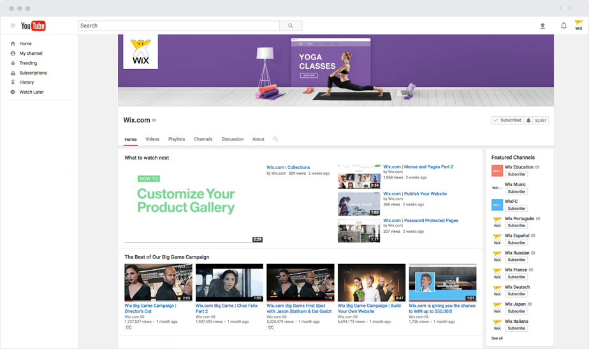Open Big Game First Spot thumbnail
Viewport: 589px width, 349px height.
pyautogui.click(x=300, y=283)
